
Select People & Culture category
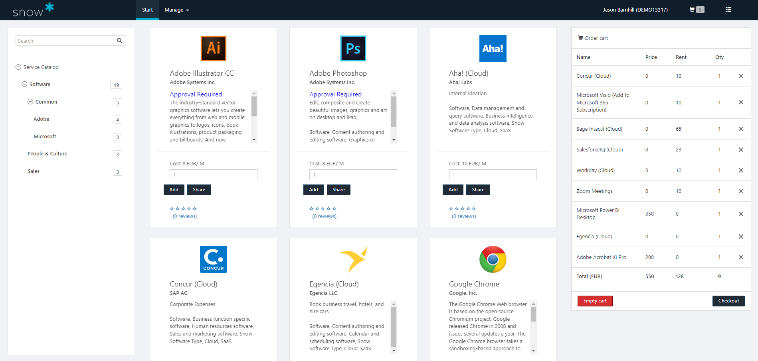click(x=47, y=154)
